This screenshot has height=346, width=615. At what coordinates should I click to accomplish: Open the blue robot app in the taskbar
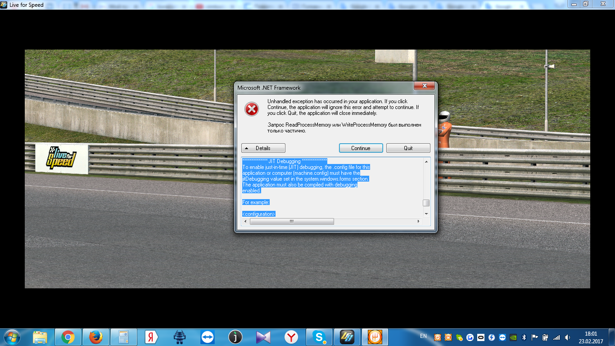point(180,337)
